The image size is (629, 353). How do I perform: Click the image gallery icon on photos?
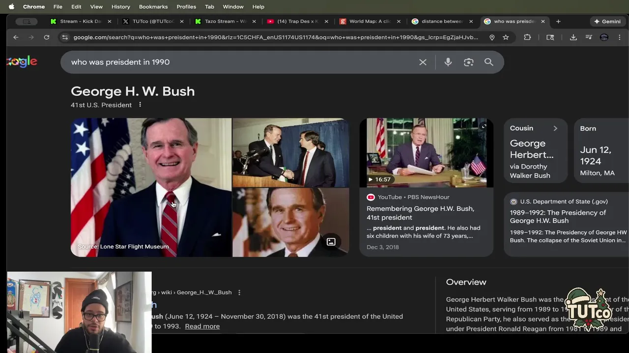click(331, 242)
